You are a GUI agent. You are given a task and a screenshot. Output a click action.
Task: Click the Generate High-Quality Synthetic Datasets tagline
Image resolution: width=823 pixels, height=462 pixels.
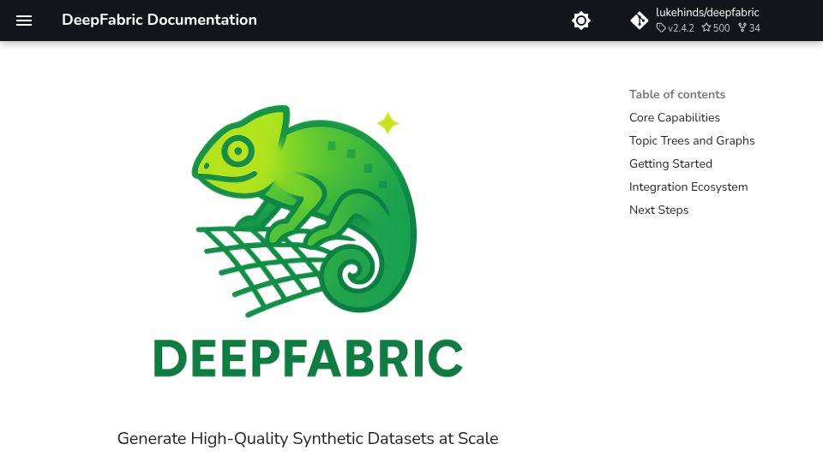(x=308, y=438)
